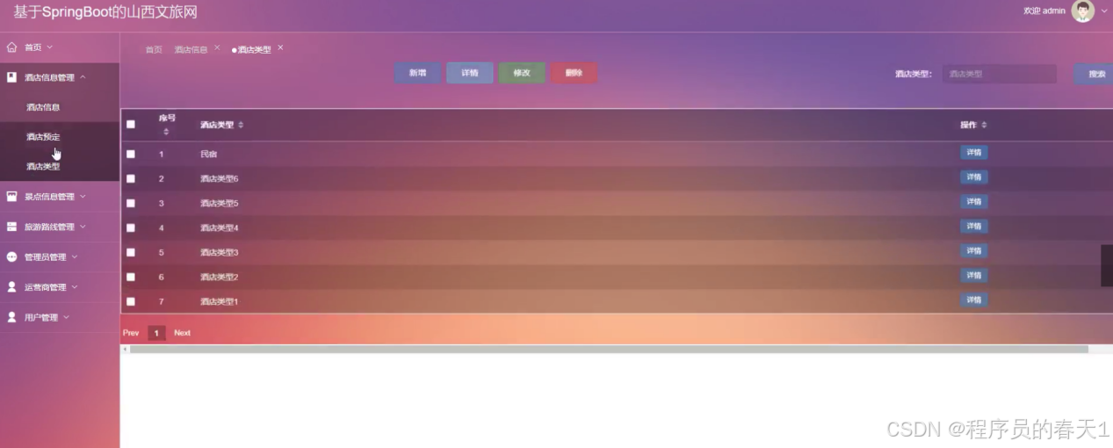Check the box for row 酒店类型6

click(x=131, y=178)
